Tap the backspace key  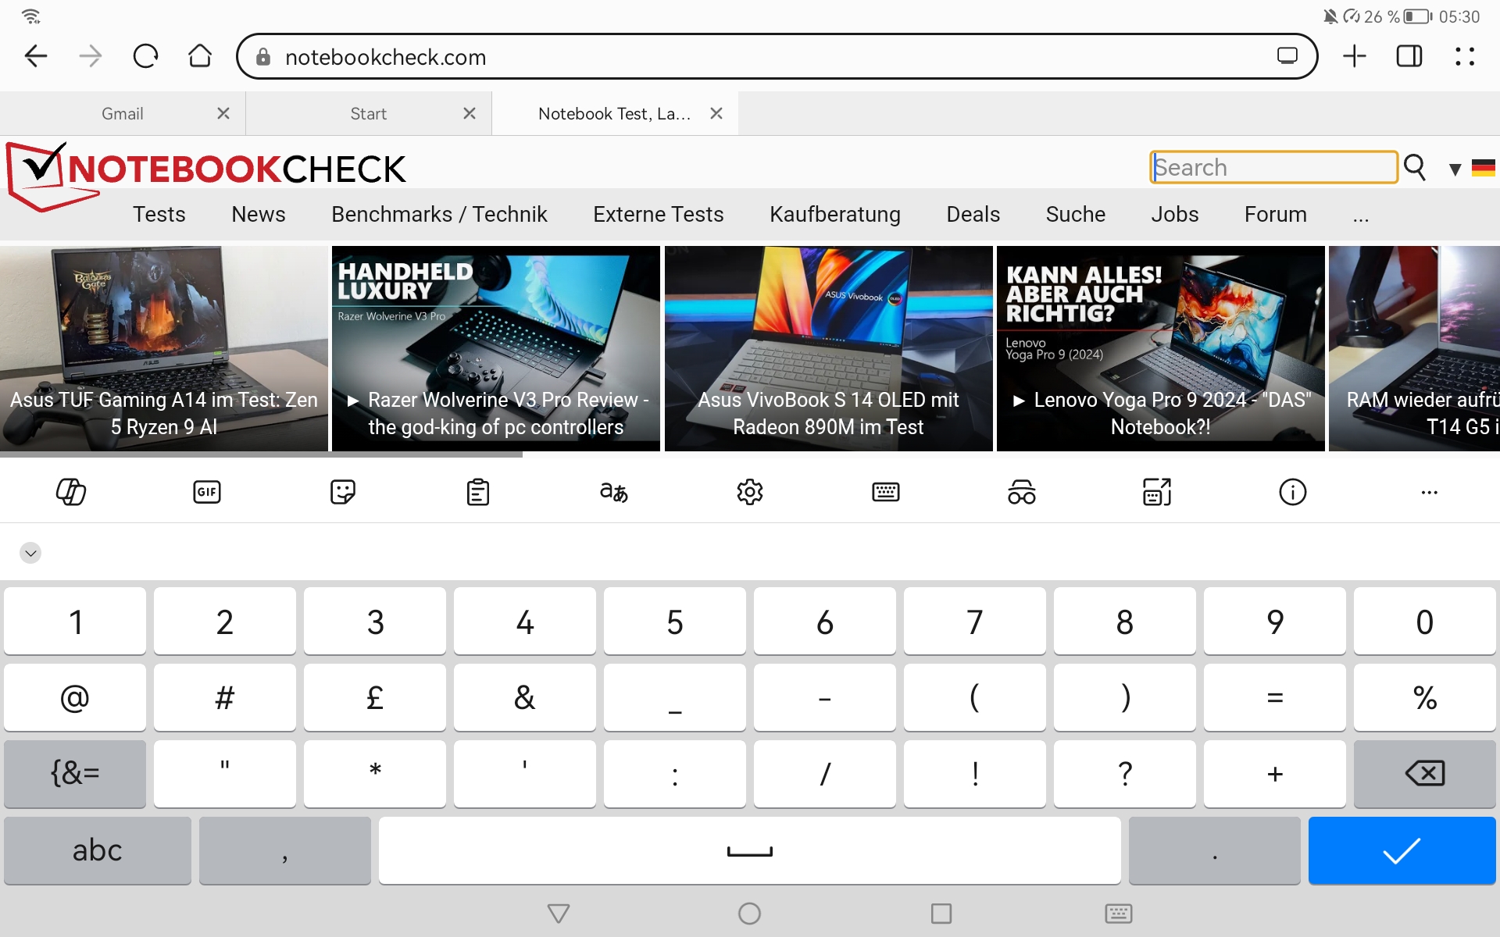pyautogui.click(x=1425, y=774)
